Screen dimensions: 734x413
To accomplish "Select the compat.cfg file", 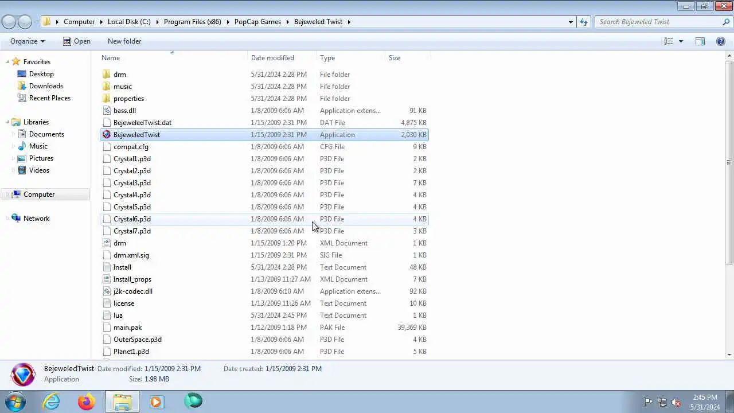I will 131,146.
